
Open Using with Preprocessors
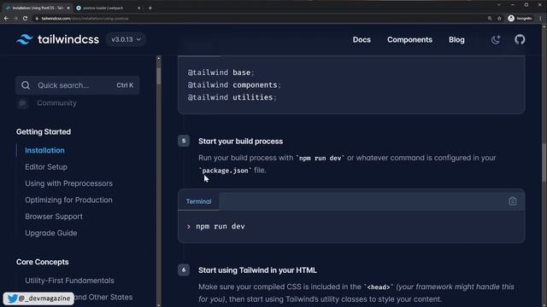68,183
